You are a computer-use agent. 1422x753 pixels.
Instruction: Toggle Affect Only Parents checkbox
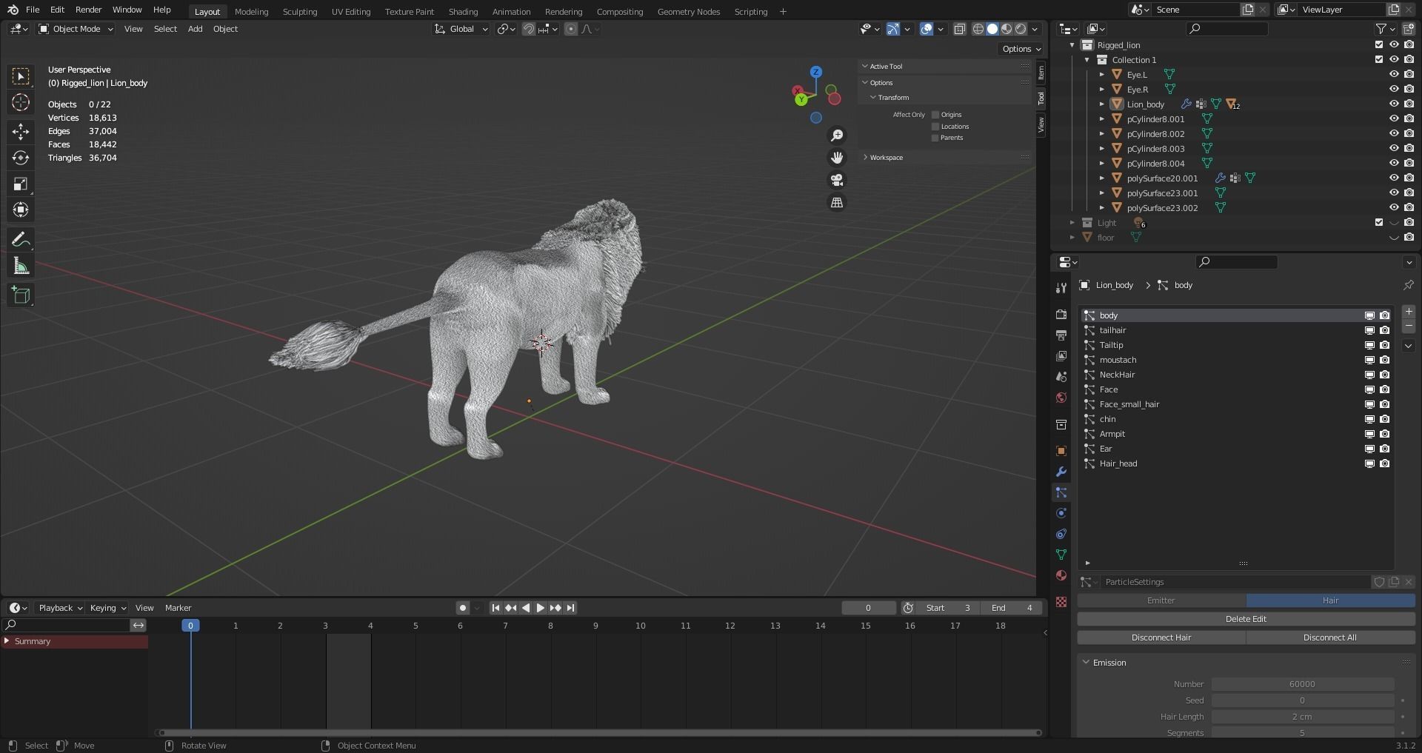point(935,138)
